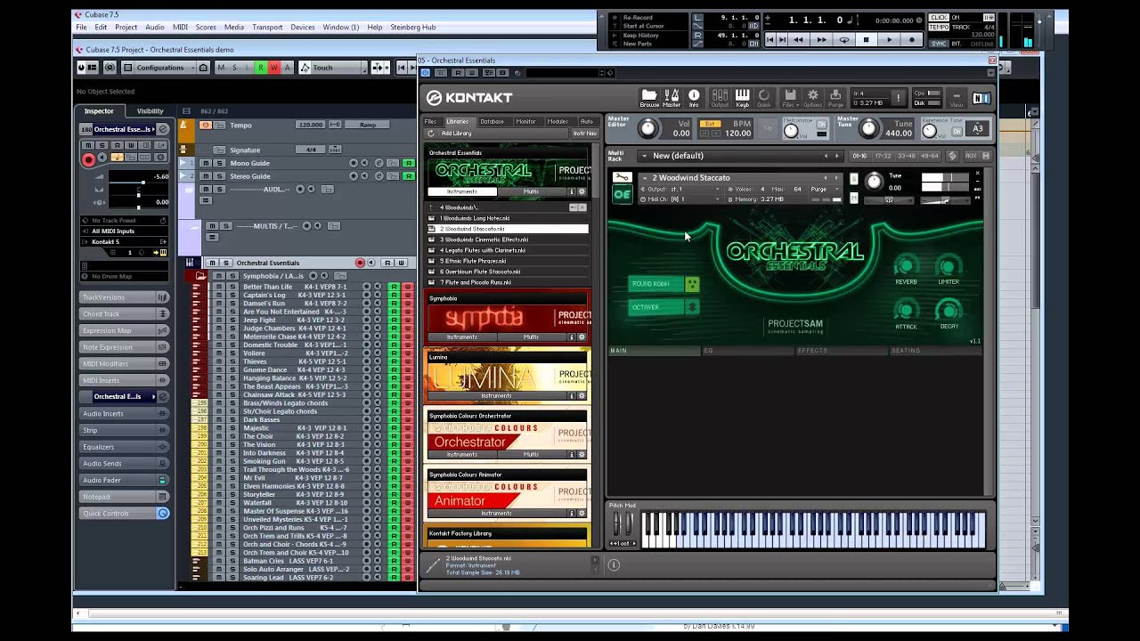Open the Kontakt Options gear icon
The image size is (1140, 641).
click(x=812, y=97)
